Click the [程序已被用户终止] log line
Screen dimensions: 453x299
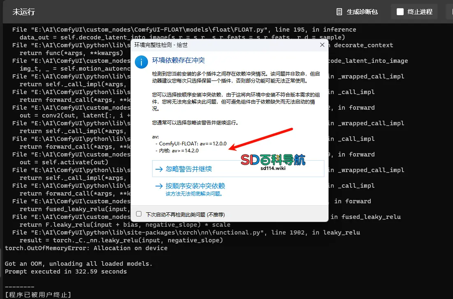pos(38,294)
